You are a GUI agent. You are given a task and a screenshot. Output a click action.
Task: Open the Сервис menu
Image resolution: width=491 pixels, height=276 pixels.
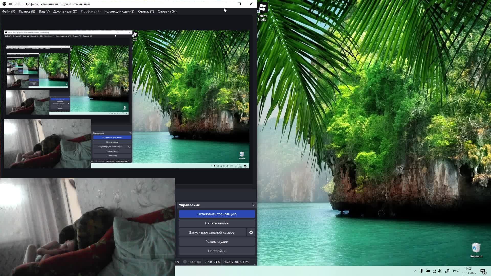[x=146, y=11]
